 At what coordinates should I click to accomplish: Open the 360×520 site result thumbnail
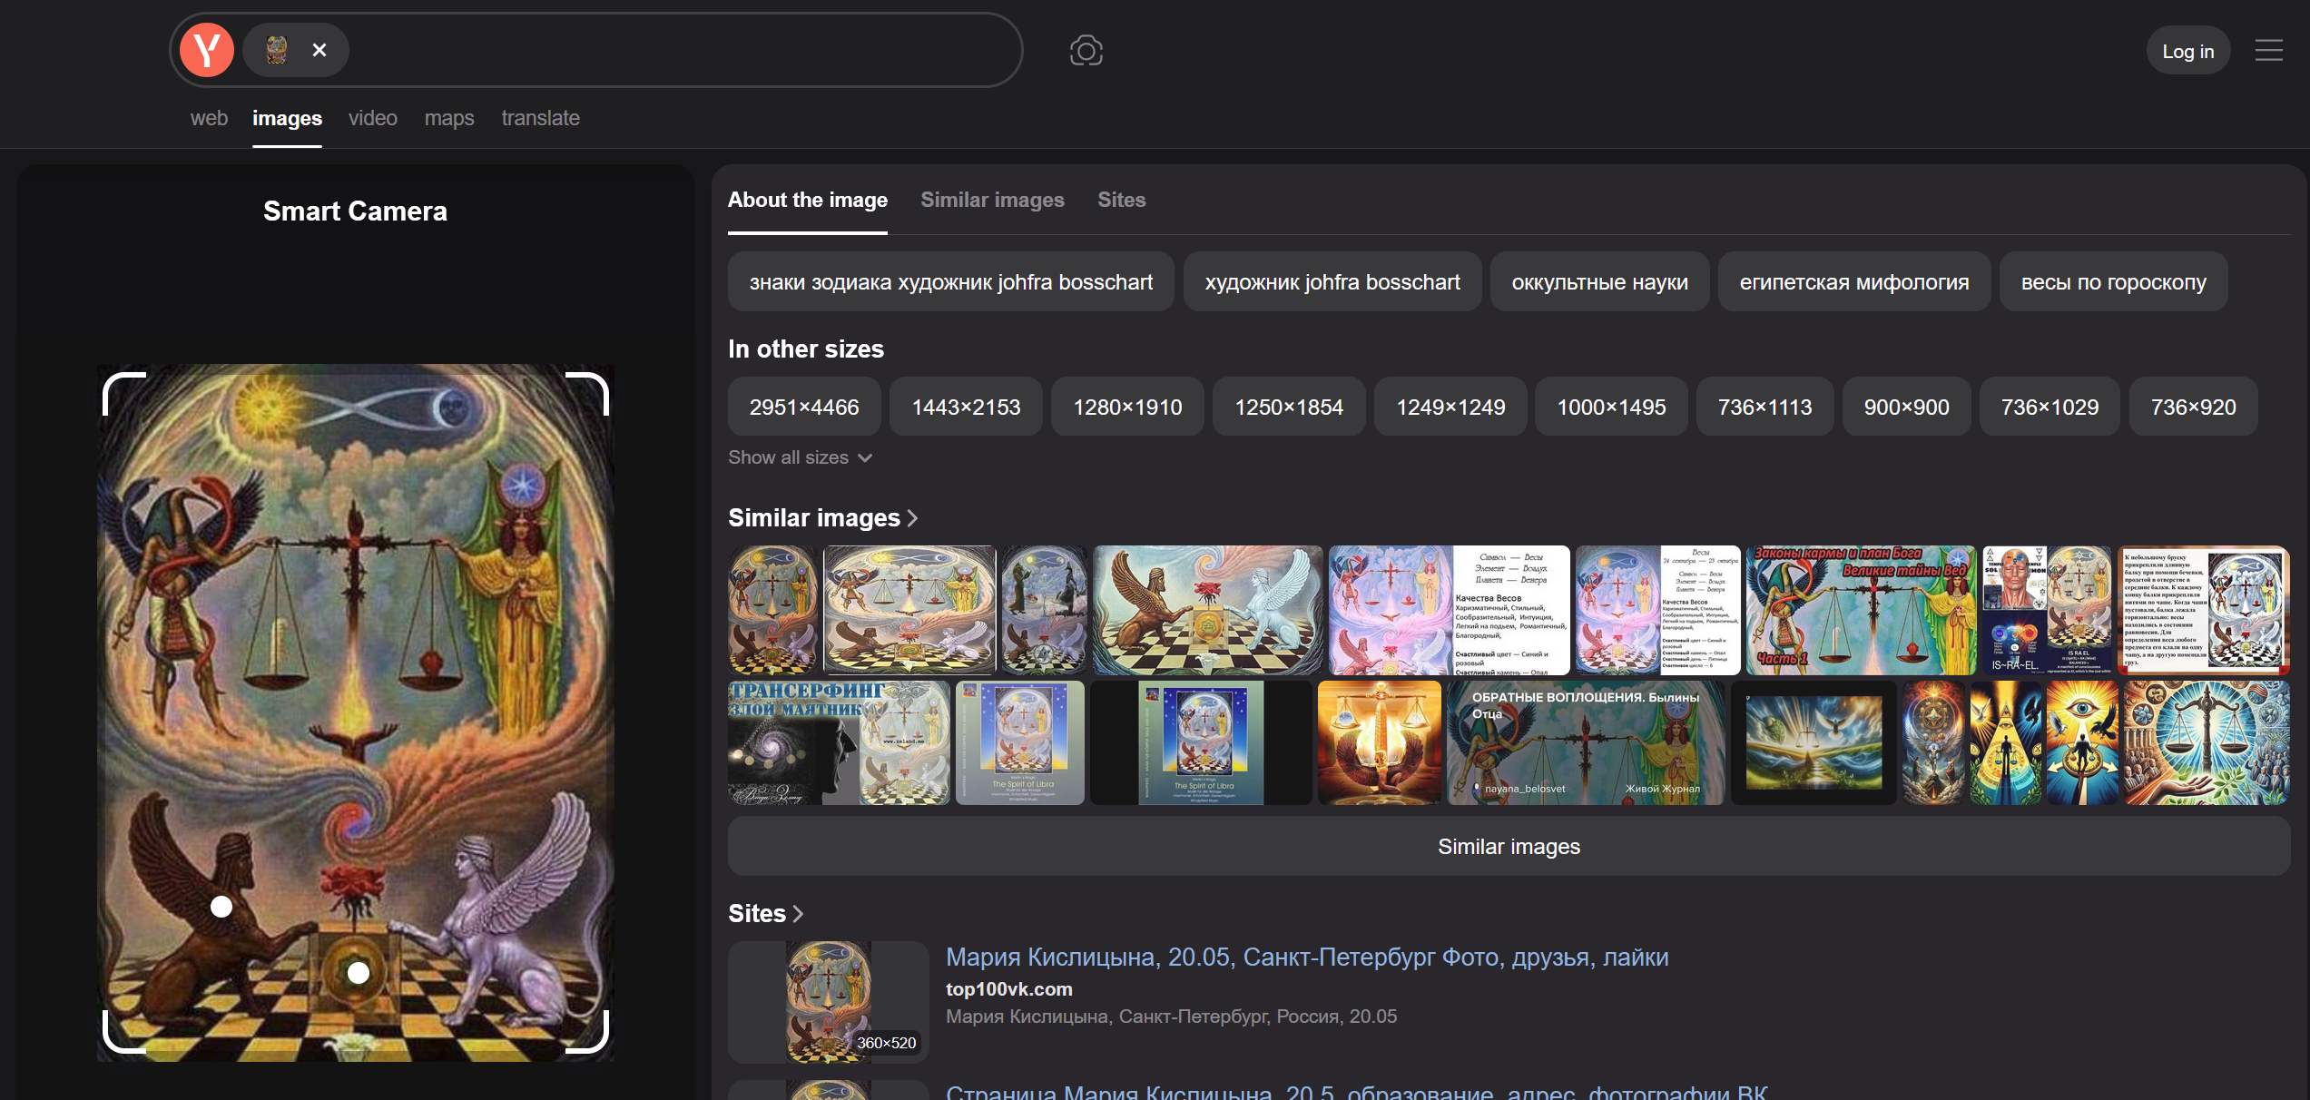tap(828, 1002)
